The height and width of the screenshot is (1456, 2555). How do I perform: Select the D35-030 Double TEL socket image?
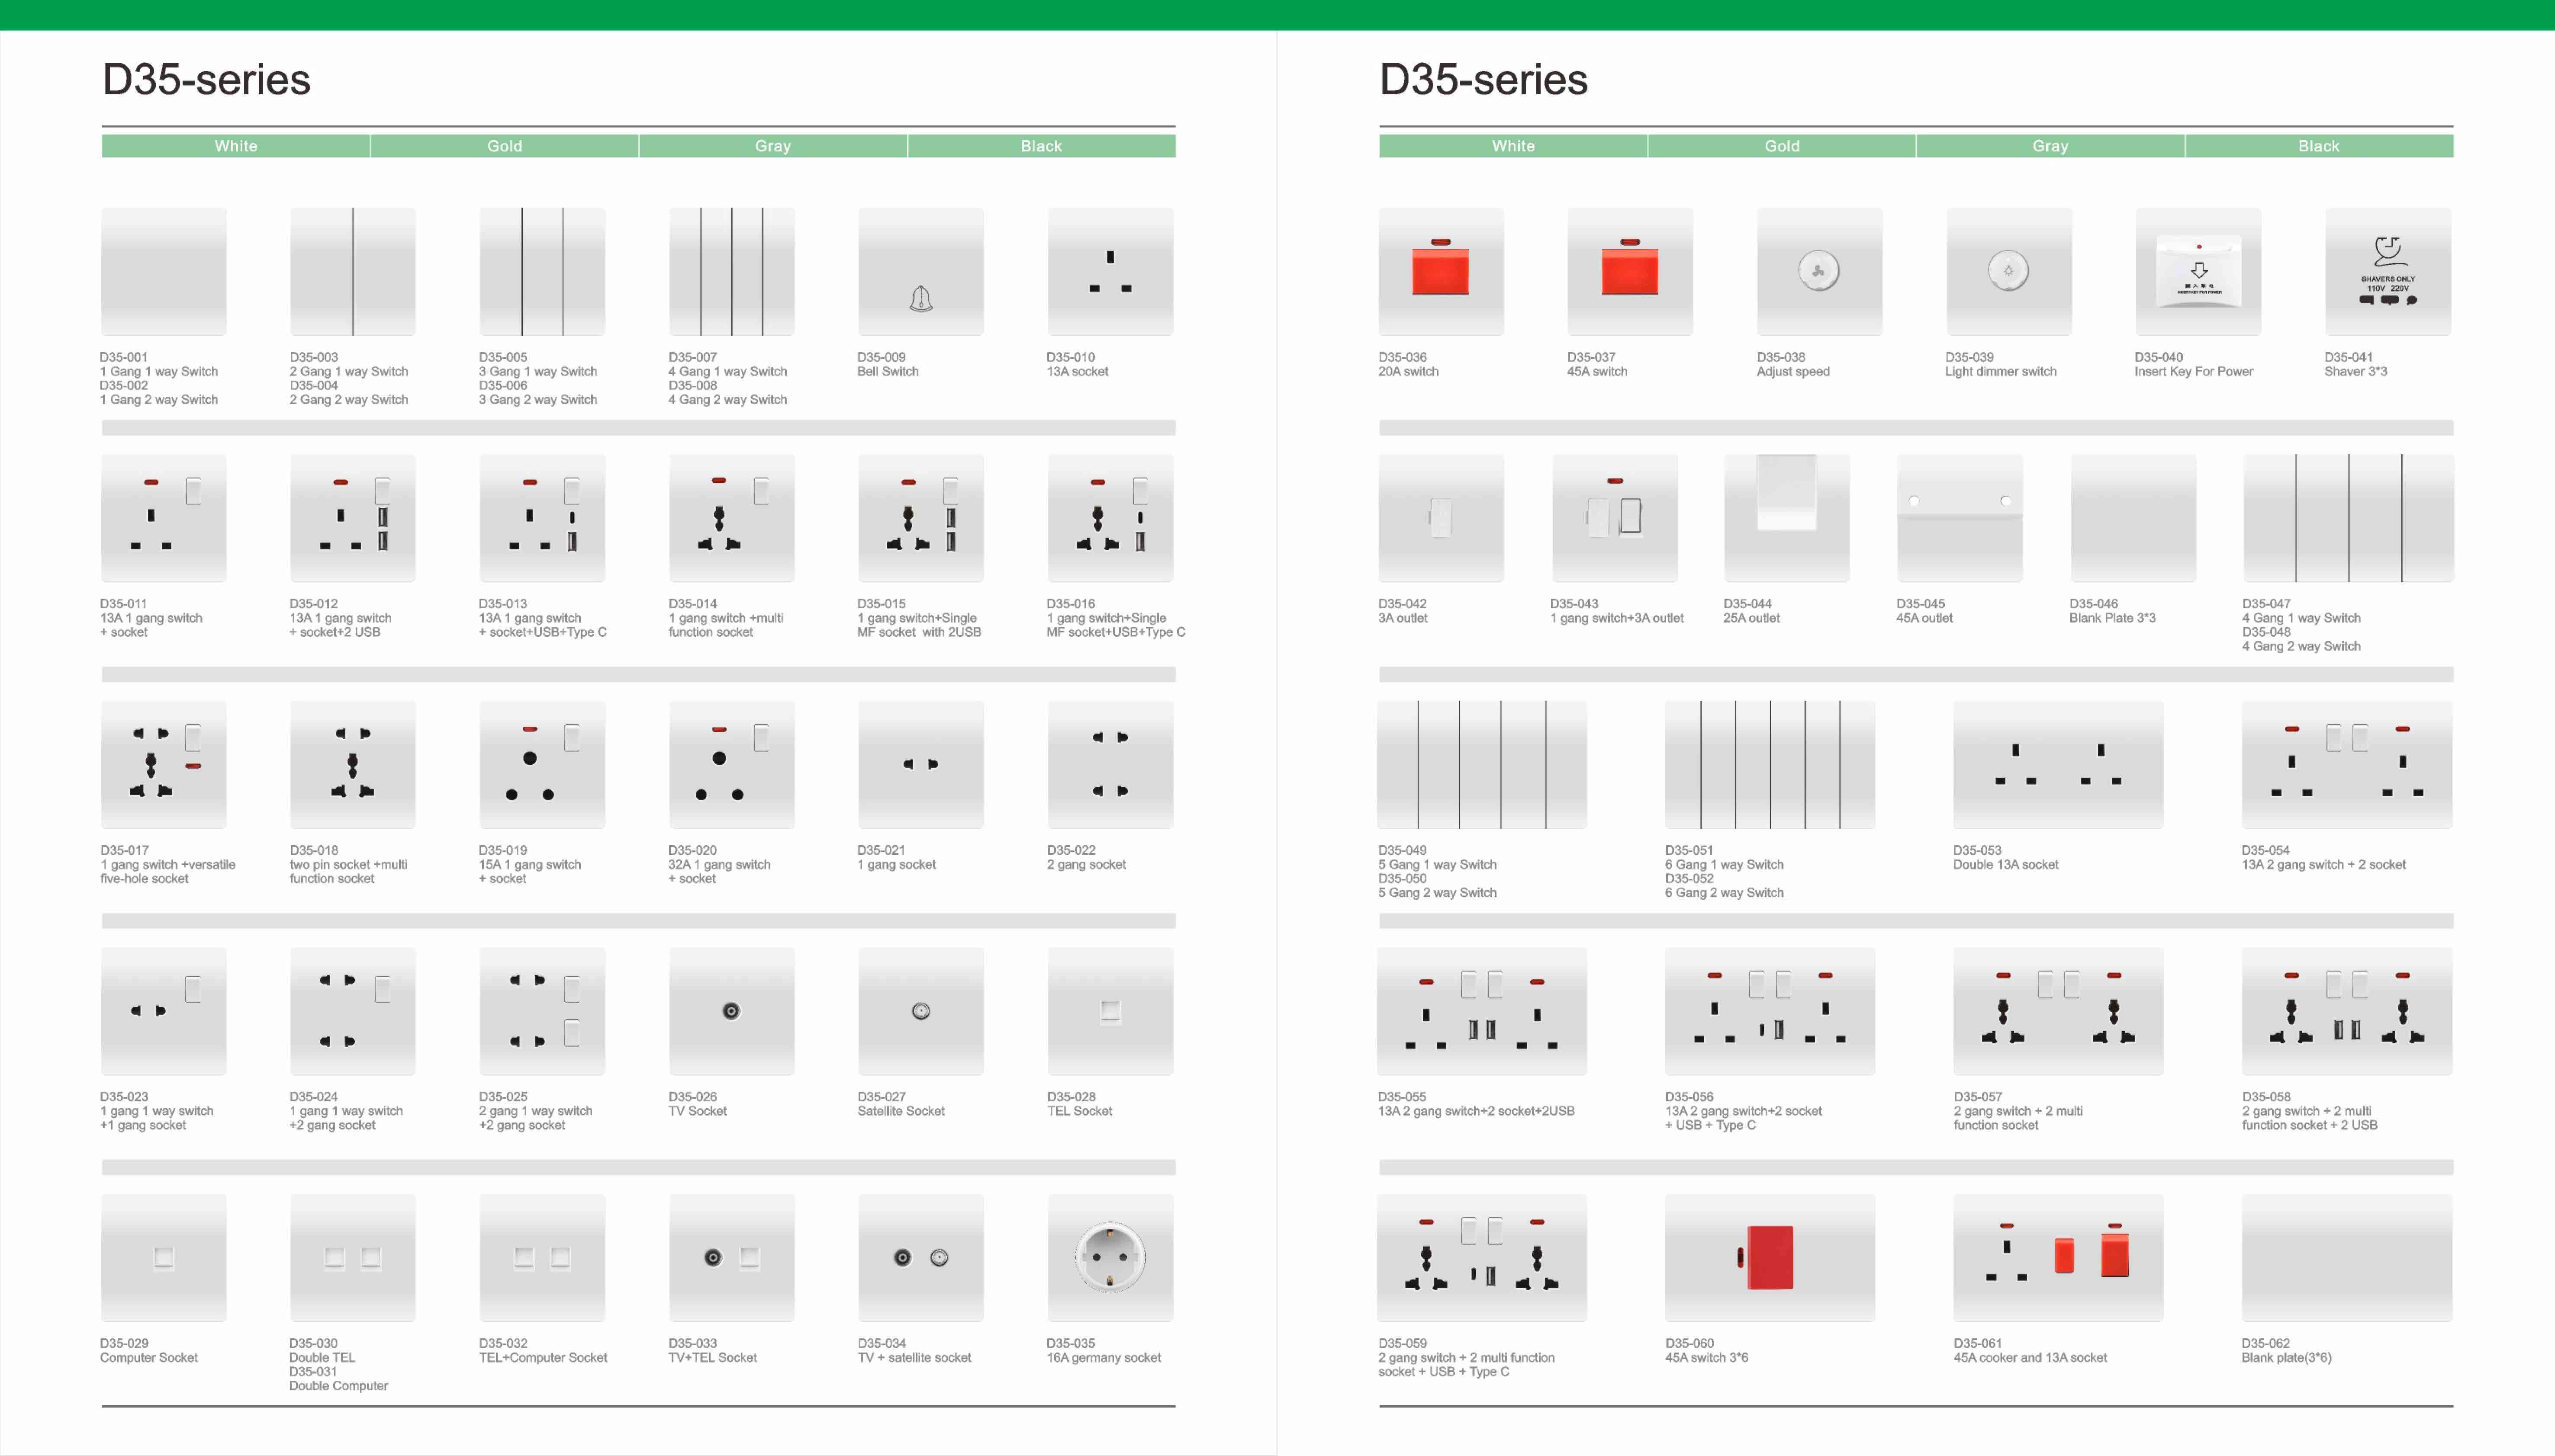[352, 1257]
